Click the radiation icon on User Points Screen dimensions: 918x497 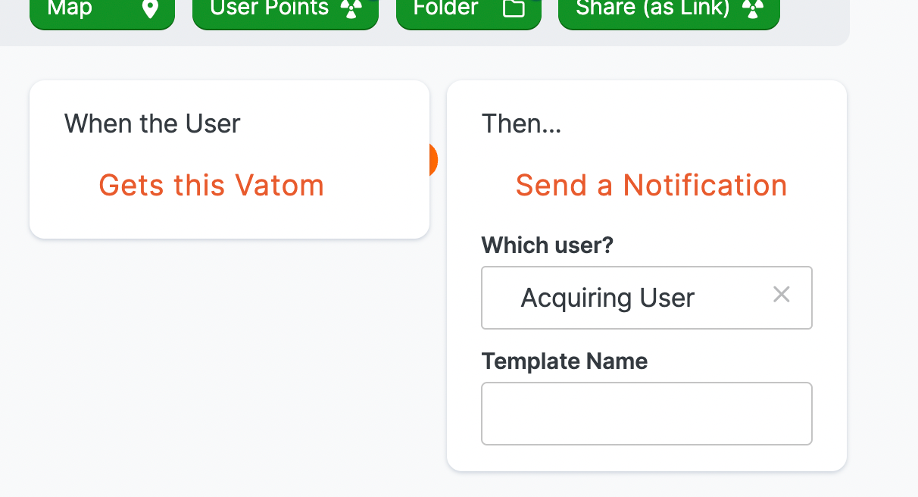[350, 8]
